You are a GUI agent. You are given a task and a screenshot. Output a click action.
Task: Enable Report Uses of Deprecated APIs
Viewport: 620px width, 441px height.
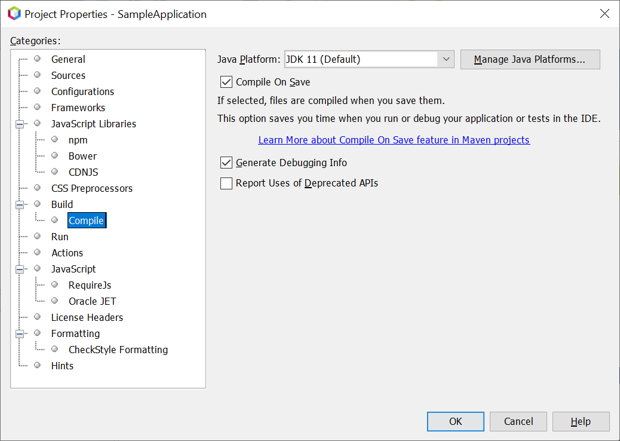(x=226, y=183)
